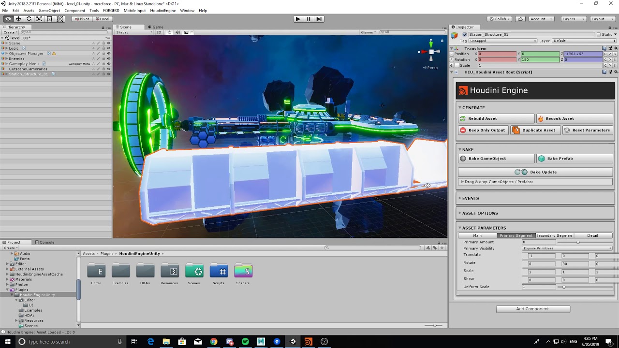Image resolution: width=619 pixels, height=348 pixels.
Task: Open the Editor asset folder
Action: (x=96, y=275)
